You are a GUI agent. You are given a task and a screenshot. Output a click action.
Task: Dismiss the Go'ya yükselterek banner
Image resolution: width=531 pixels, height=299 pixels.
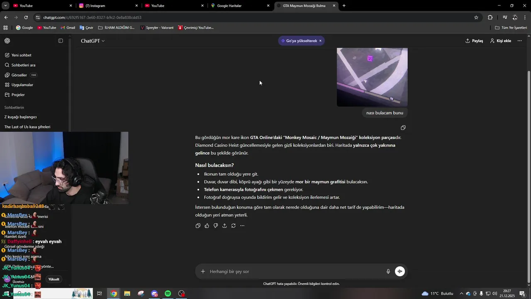tap(321, 41)
